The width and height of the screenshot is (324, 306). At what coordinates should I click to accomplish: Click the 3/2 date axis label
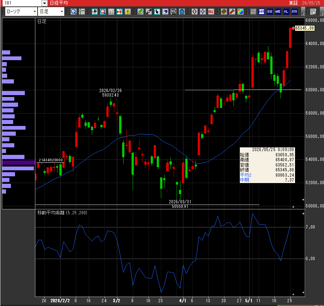point(117,301)
